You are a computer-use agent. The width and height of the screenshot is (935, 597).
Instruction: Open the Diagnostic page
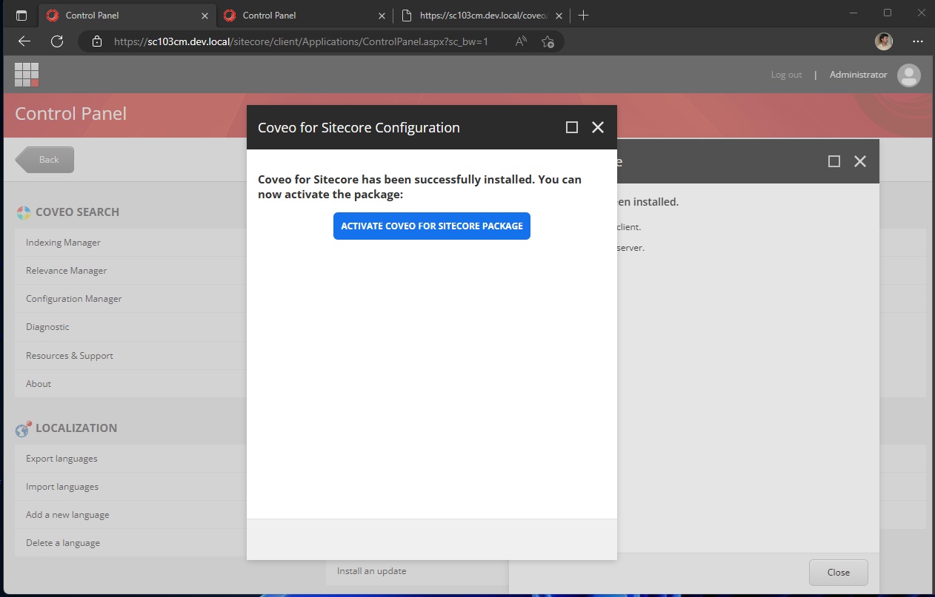47,327
